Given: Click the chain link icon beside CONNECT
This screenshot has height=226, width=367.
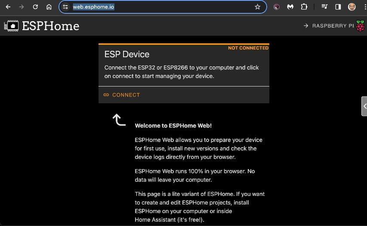Looking at the screenshot, I should tap(106, 95).
